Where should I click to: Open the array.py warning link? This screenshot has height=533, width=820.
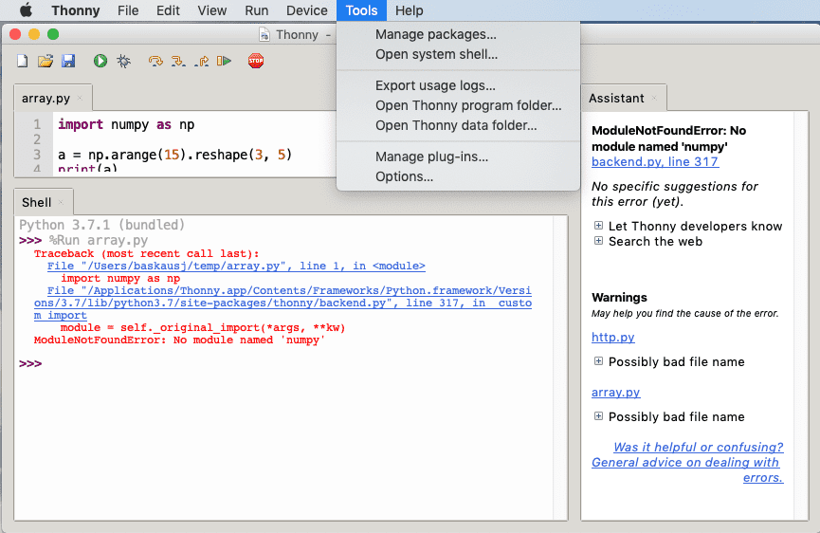[x=615, y=392]
